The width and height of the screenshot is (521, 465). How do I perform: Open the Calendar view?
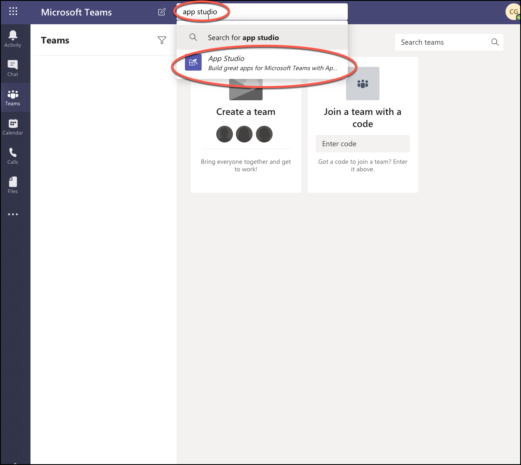tap(13, 127)
